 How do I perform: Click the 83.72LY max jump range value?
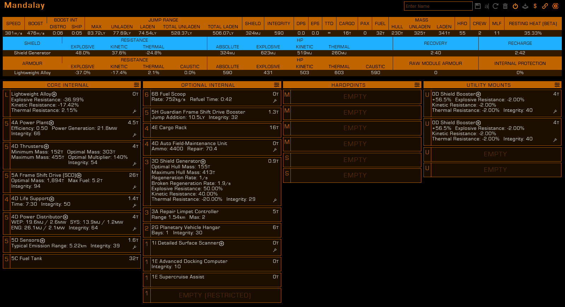96,33
